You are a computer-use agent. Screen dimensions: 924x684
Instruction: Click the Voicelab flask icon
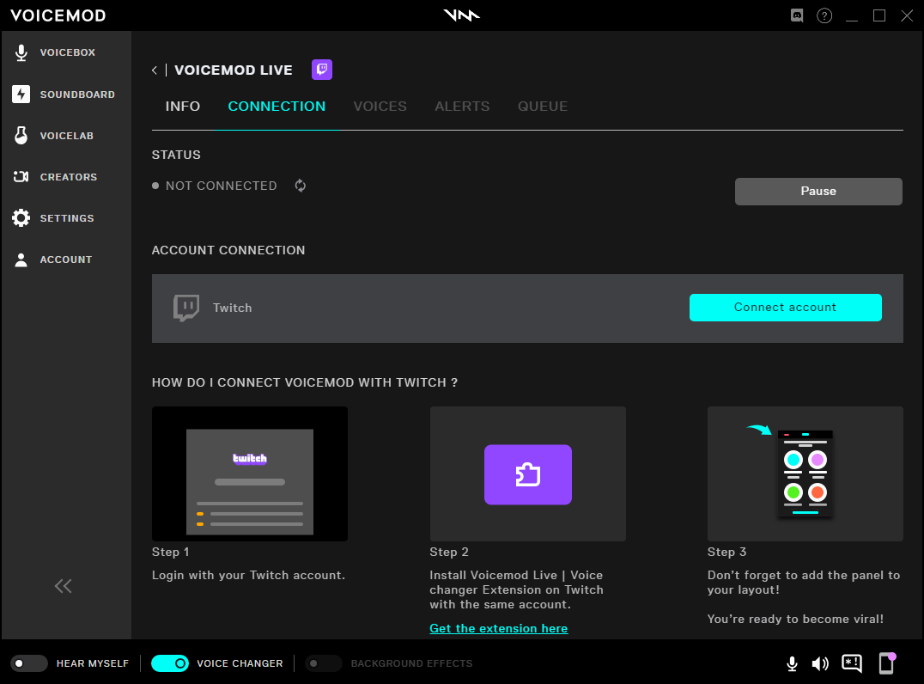pyautogui.click(x=21, y=136)
